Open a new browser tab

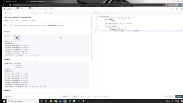pyautogui.click(x=50, y=2)
